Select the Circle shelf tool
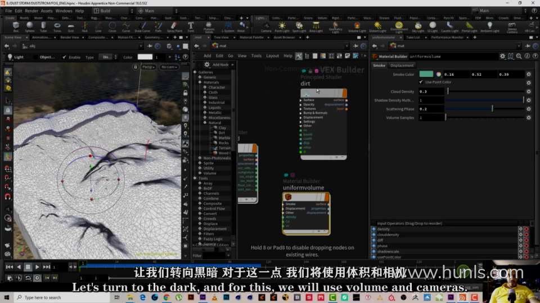This screenshot has height=303, width=540. pyautogui.click(x=112, y=27)
